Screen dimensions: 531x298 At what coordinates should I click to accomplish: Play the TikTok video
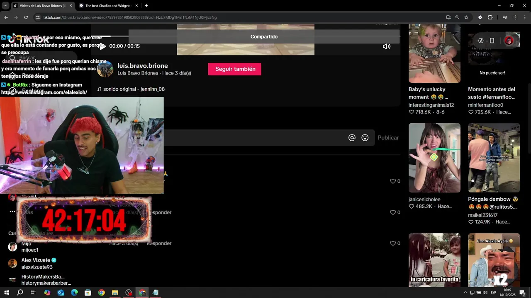102,46
